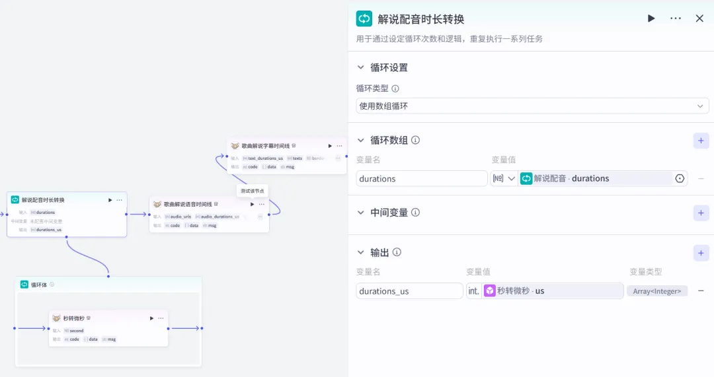Add a new 循环数组 variable
The height and width of the screenshot is (377, 714).
(x=701, y=141)
